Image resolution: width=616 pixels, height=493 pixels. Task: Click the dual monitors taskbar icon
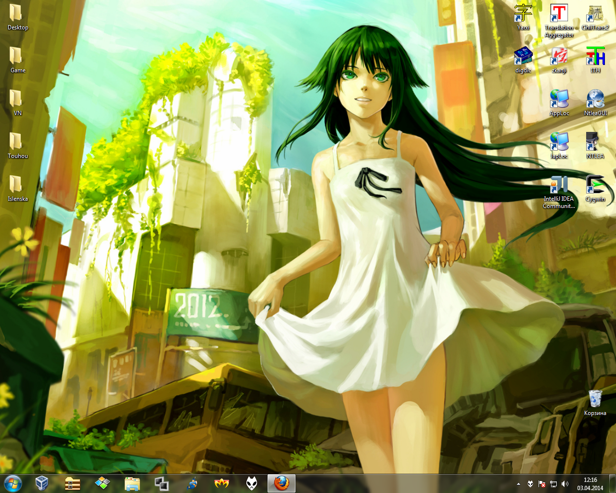(x=162, y=483)
